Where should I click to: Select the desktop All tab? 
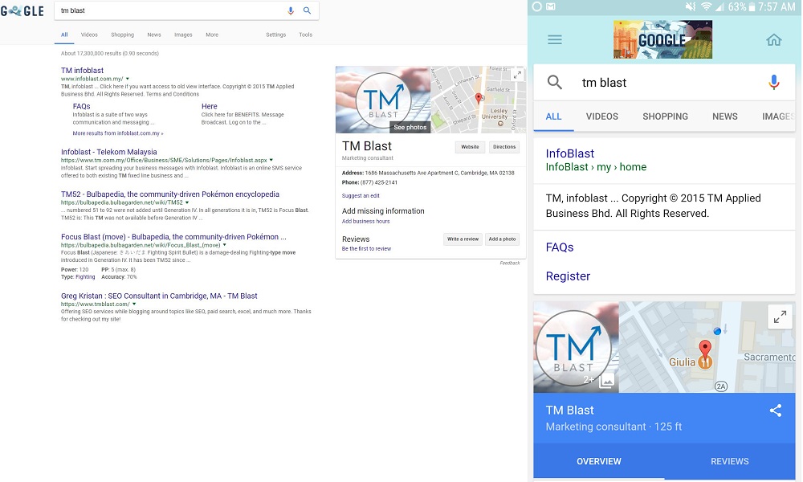click(64, 35)
